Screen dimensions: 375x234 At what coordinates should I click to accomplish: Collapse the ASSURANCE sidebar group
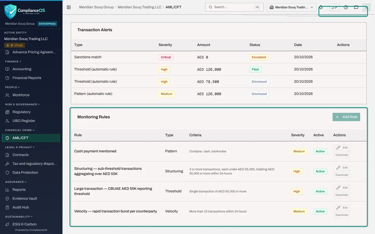coord(16,182)
